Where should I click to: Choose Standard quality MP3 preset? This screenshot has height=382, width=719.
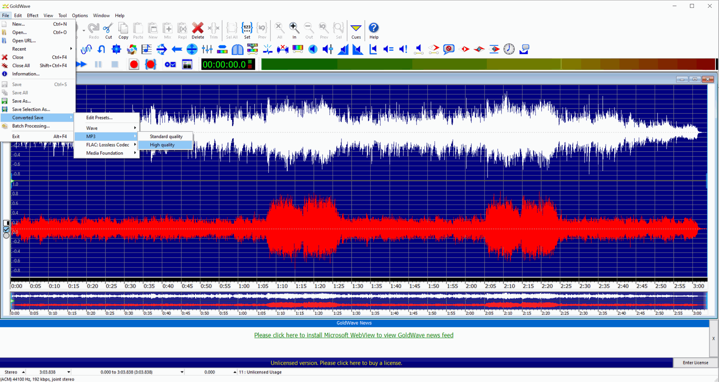point(165,137)
